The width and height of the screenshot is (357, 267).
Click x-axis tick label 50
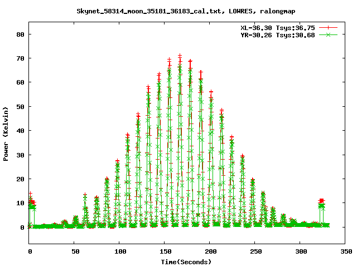[x=75, y=251]
